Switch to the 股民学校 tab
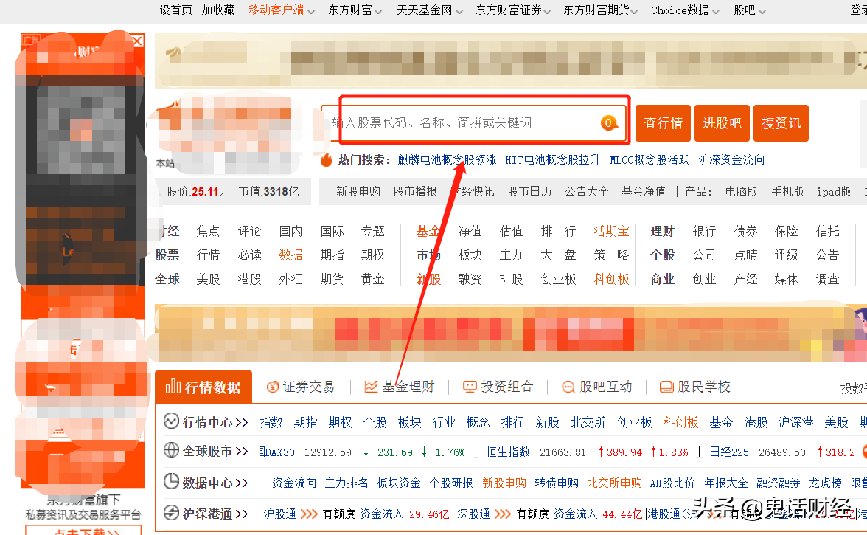The height and width of the screenshot is (535, 867). coord(695,387)
